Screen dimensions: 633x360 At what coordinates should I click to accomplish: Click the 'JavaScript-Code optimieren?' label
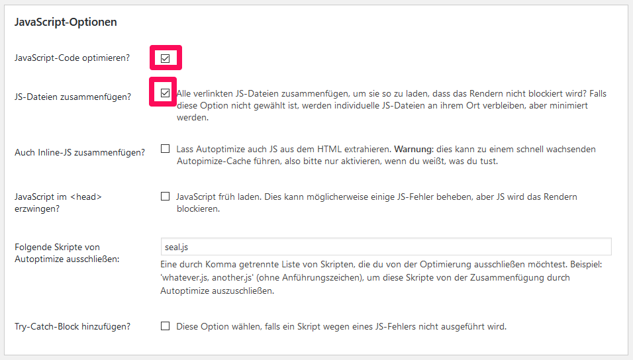(72, 58)
